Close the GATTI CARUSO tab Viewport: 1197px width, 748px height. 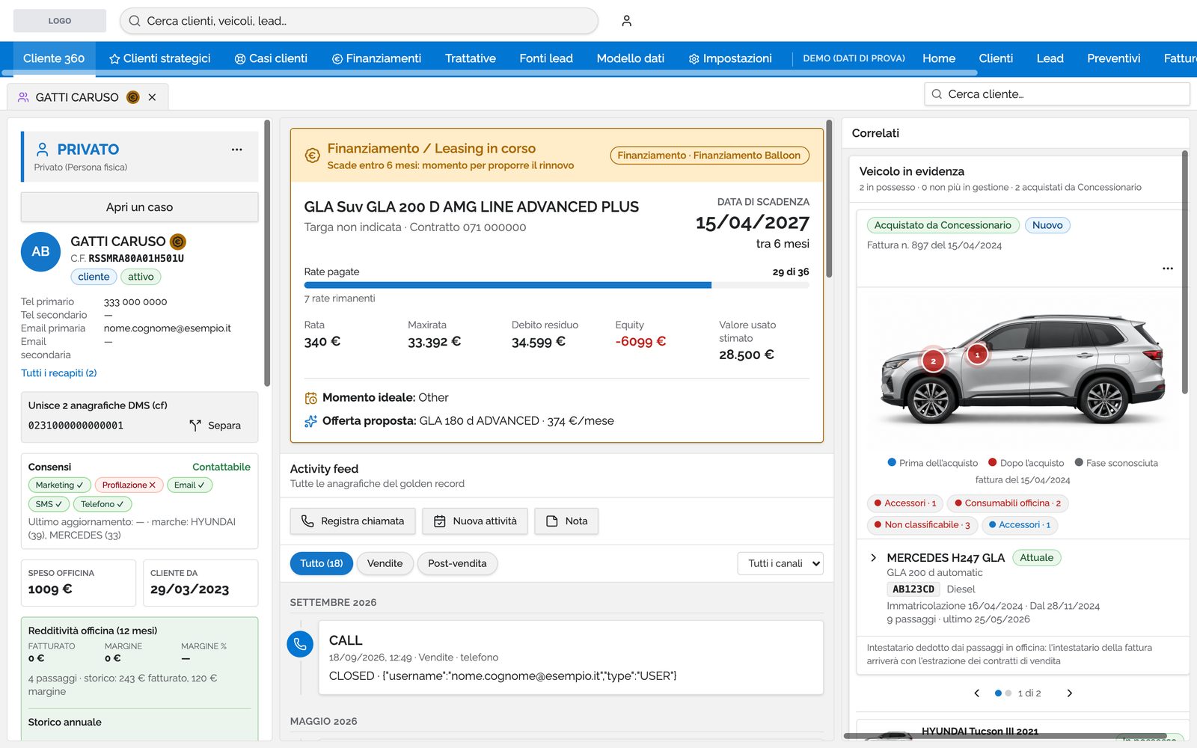tap(152, 97)
